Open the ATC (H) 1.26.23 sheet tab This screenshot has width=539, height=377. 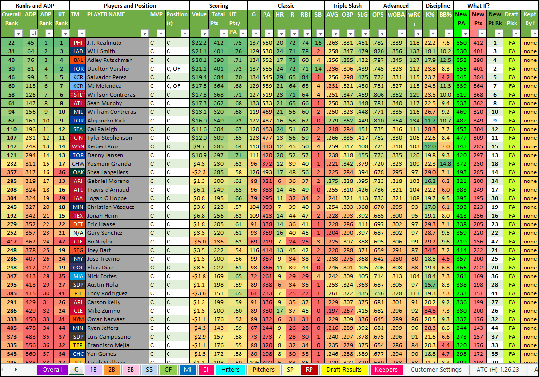tap(498, 370)
